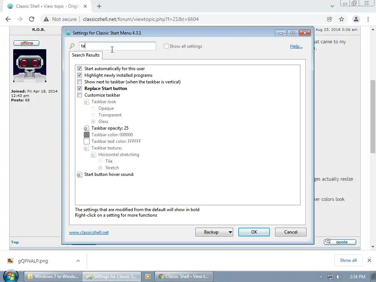Viewport: 376px width, 282px height.
Task: Jump to Top link on forum page
Action: point(15,242)
